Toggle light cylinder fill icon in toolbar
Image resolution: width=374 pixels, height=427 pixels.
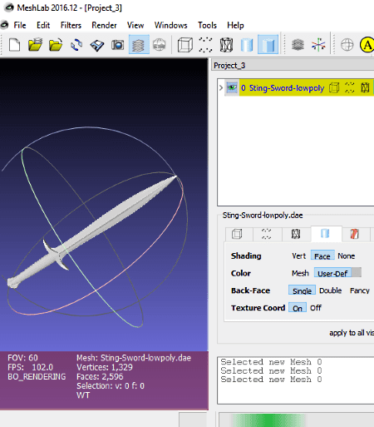tap(247, 45)
